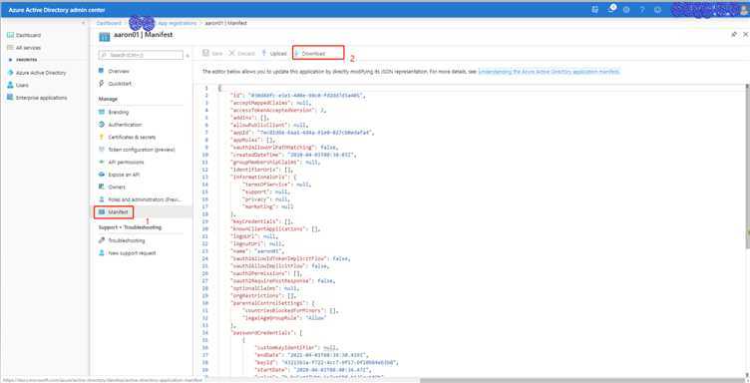The height and width of the screenshot is (383, 750).
Task: Open the Overview menu item
Action: click(114, 71)
